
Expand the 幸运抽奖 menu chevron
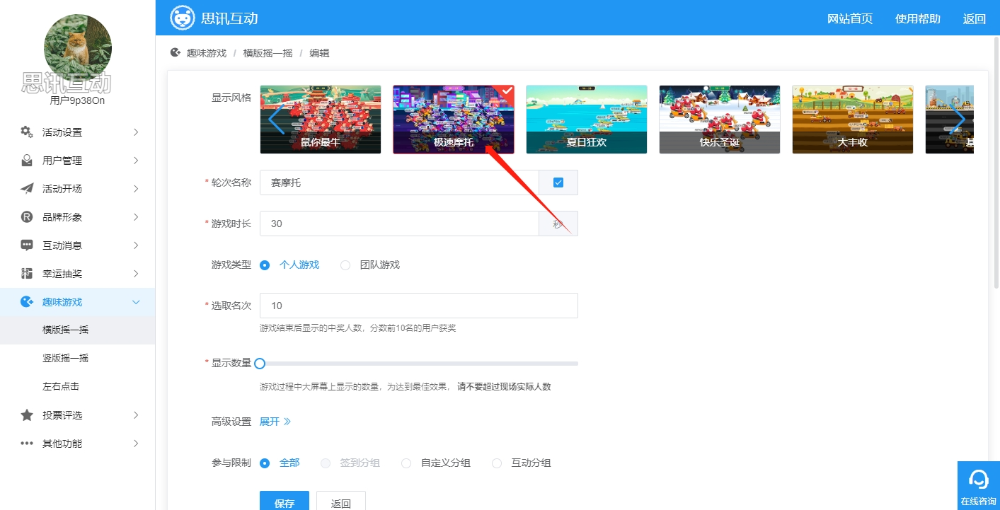click(x=136, y=274)
